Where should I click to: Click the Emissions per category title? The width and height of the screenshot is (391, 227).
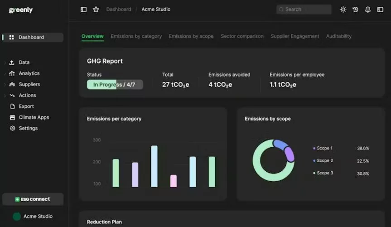pyautogui.click(x=114, y=119)
